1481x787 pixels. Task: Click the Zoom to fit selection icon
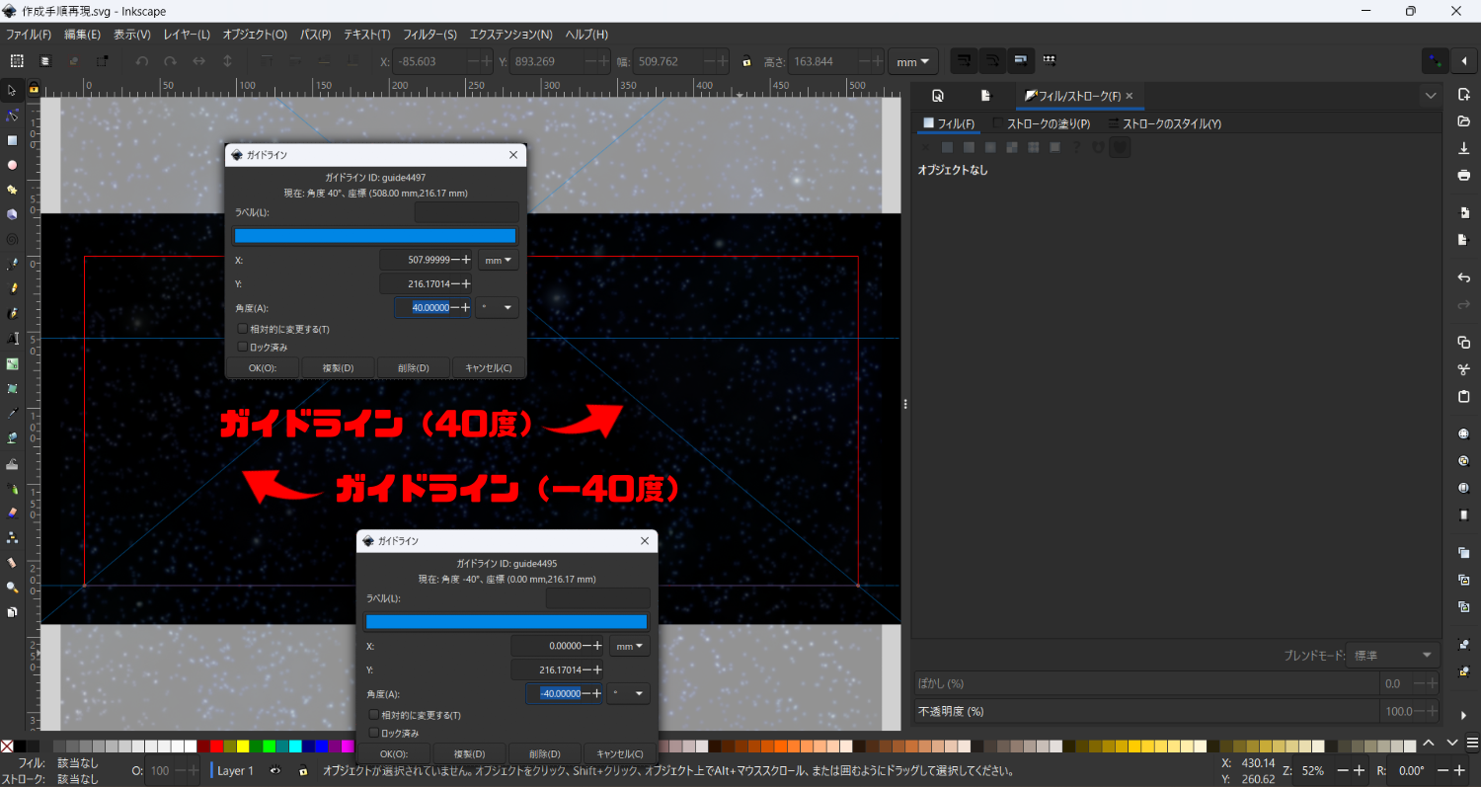(1463, 433)
